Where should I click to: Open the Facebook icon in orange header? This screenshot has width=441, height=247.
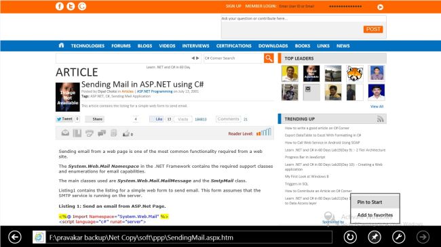click(x=59, y=6)
